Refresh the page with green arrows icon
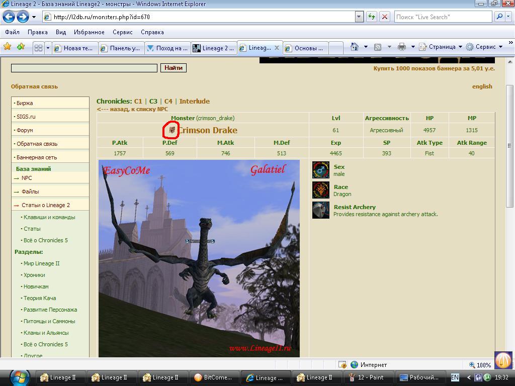The width and height of the screenshot is (515, 386). tap(372, 17)
